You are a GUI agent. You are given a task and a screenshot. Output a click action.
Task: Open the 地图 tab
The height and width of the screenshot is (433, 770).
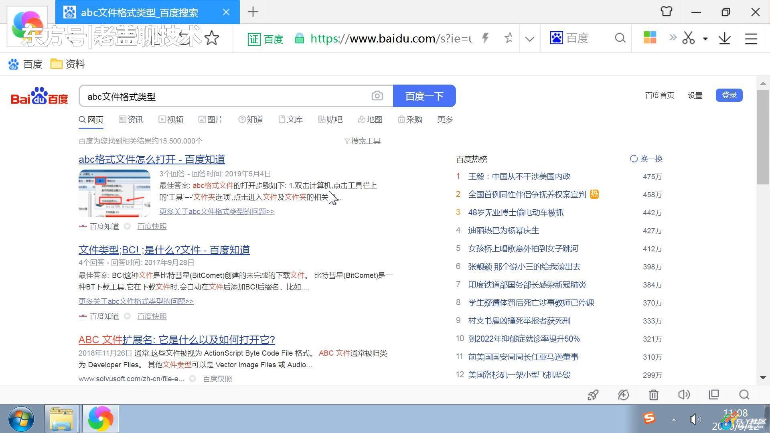tap(370, 119)
